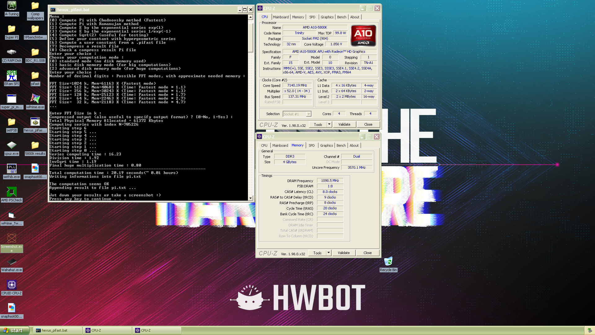Select the hexus_pifas desktop icon

coord(35,125)
